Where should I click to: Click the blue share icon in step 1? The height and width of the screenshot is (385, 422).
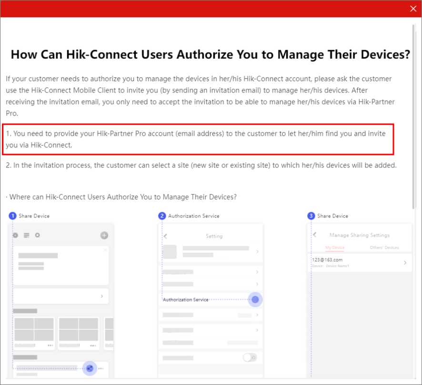(x=90, y=368)
